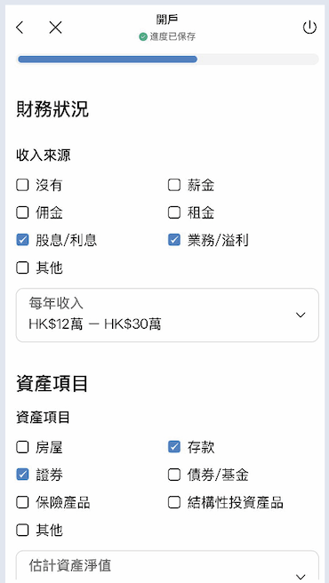Tick the 薪金 checkbox

pyautogui.click(x=174, y=185)
